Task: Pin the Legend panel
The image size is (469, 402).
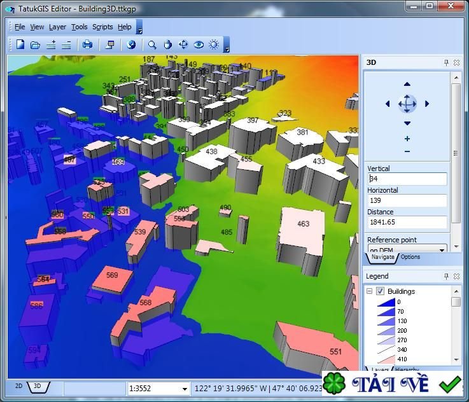Action: click(446, 277)
